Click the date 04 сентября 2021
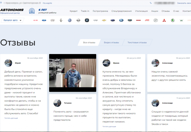 [x=84, y=98]
